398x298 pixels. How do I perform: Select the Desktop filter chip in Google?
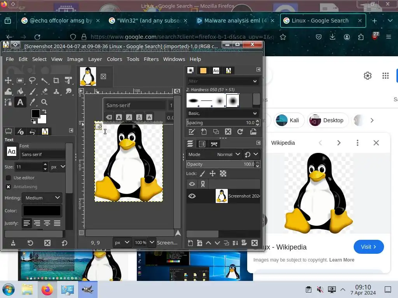[327, 120]
